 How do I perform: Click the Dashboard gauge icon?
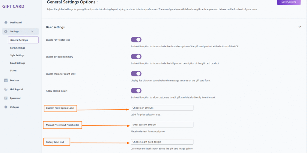[6, 22]
